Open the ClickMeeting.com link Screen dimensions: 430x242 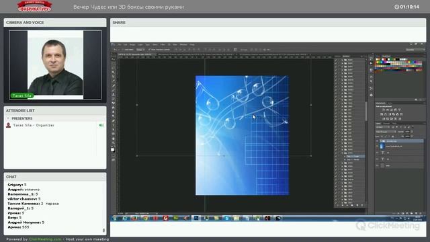pyautogui.click(x=45, y=239)
